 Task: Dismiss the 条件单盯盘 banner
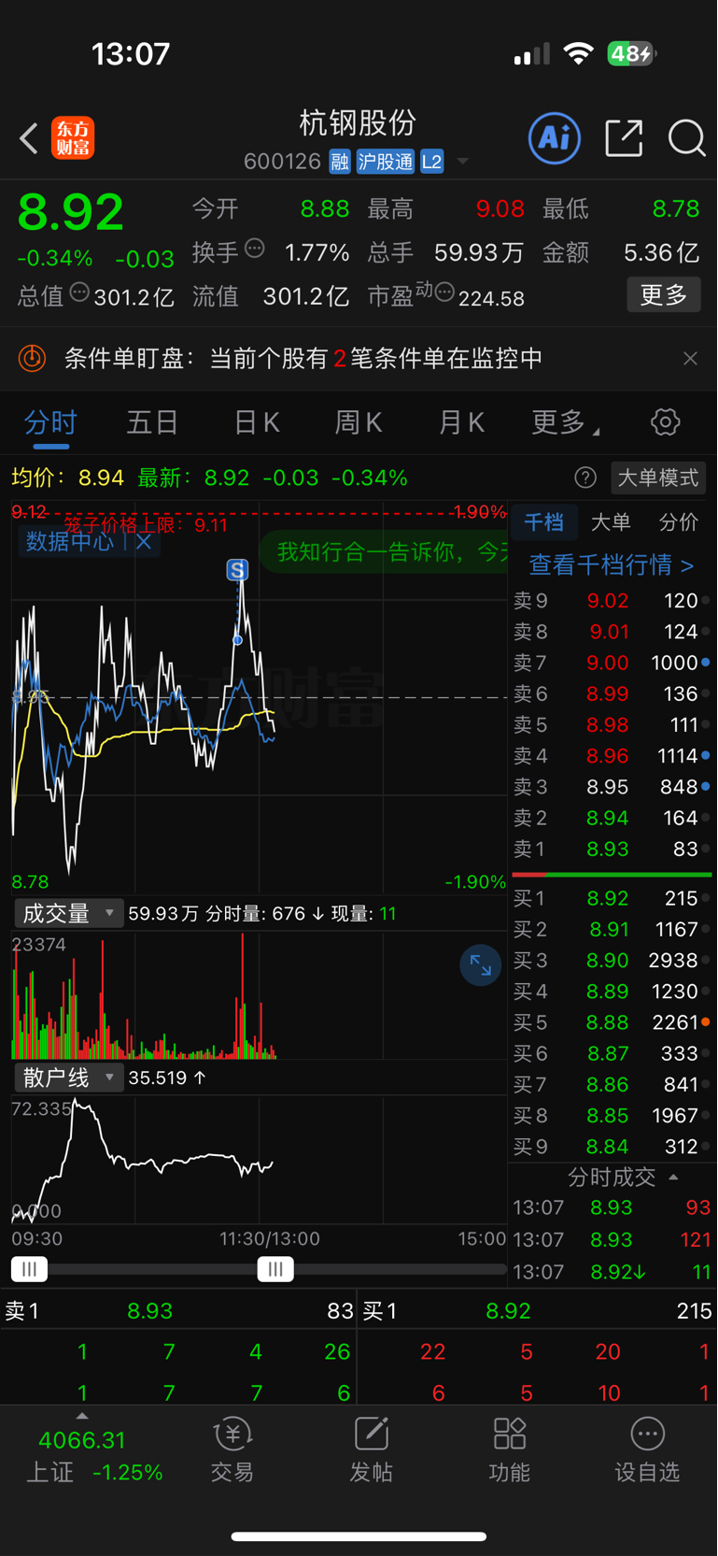[690, 358]
